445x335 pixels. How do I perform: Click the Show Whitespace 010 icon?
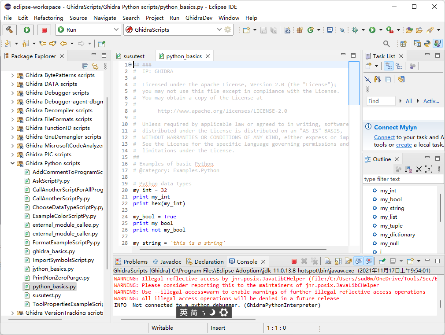pos(288,30)
